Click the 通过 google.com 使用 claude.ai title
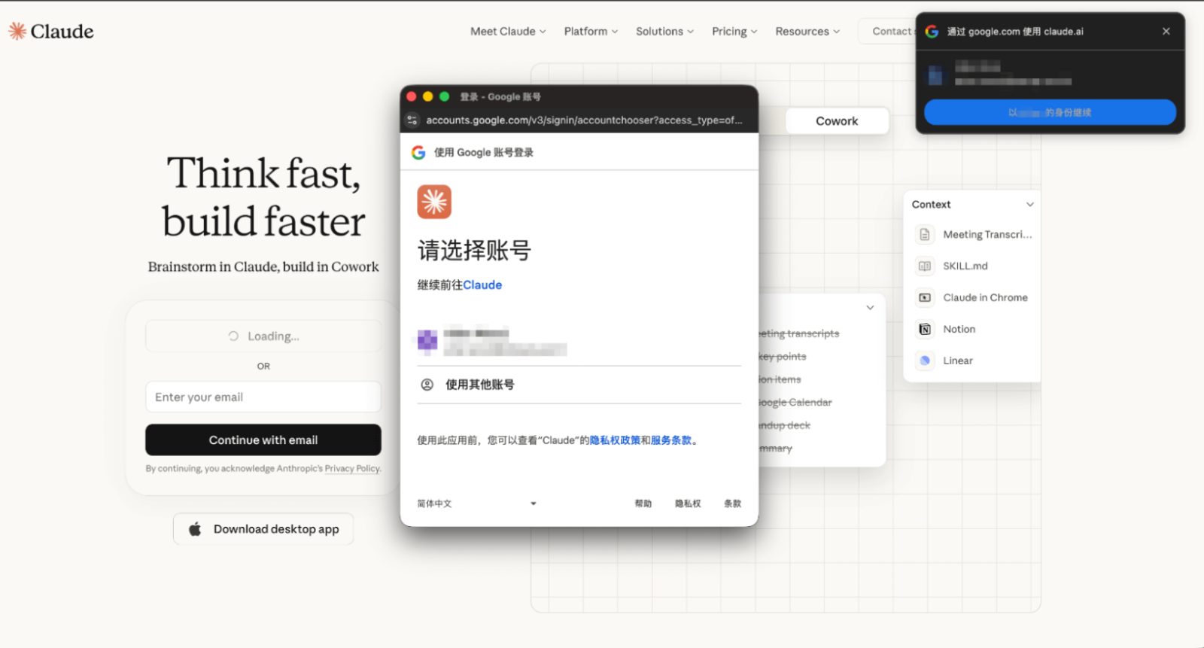The height and width of the screenshot is (648, 1204). pos(1015,32)
